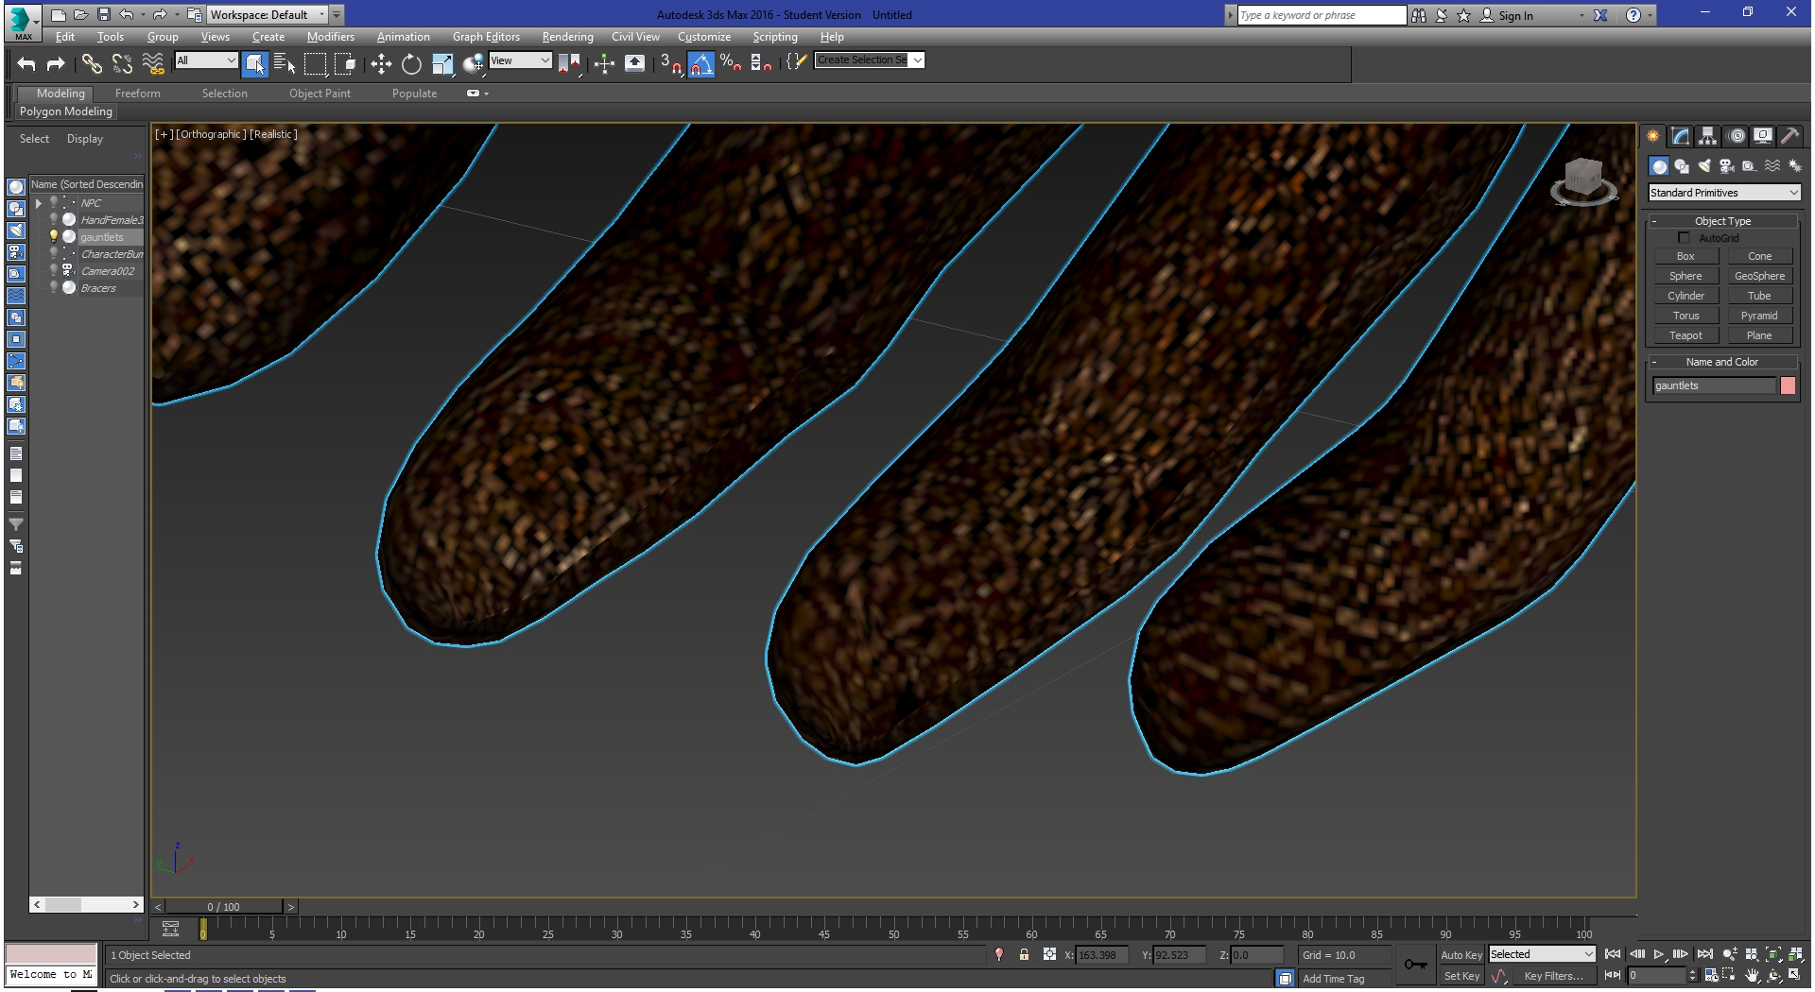Switch to the Freeform ribbon tab

[x=138, y=94]
